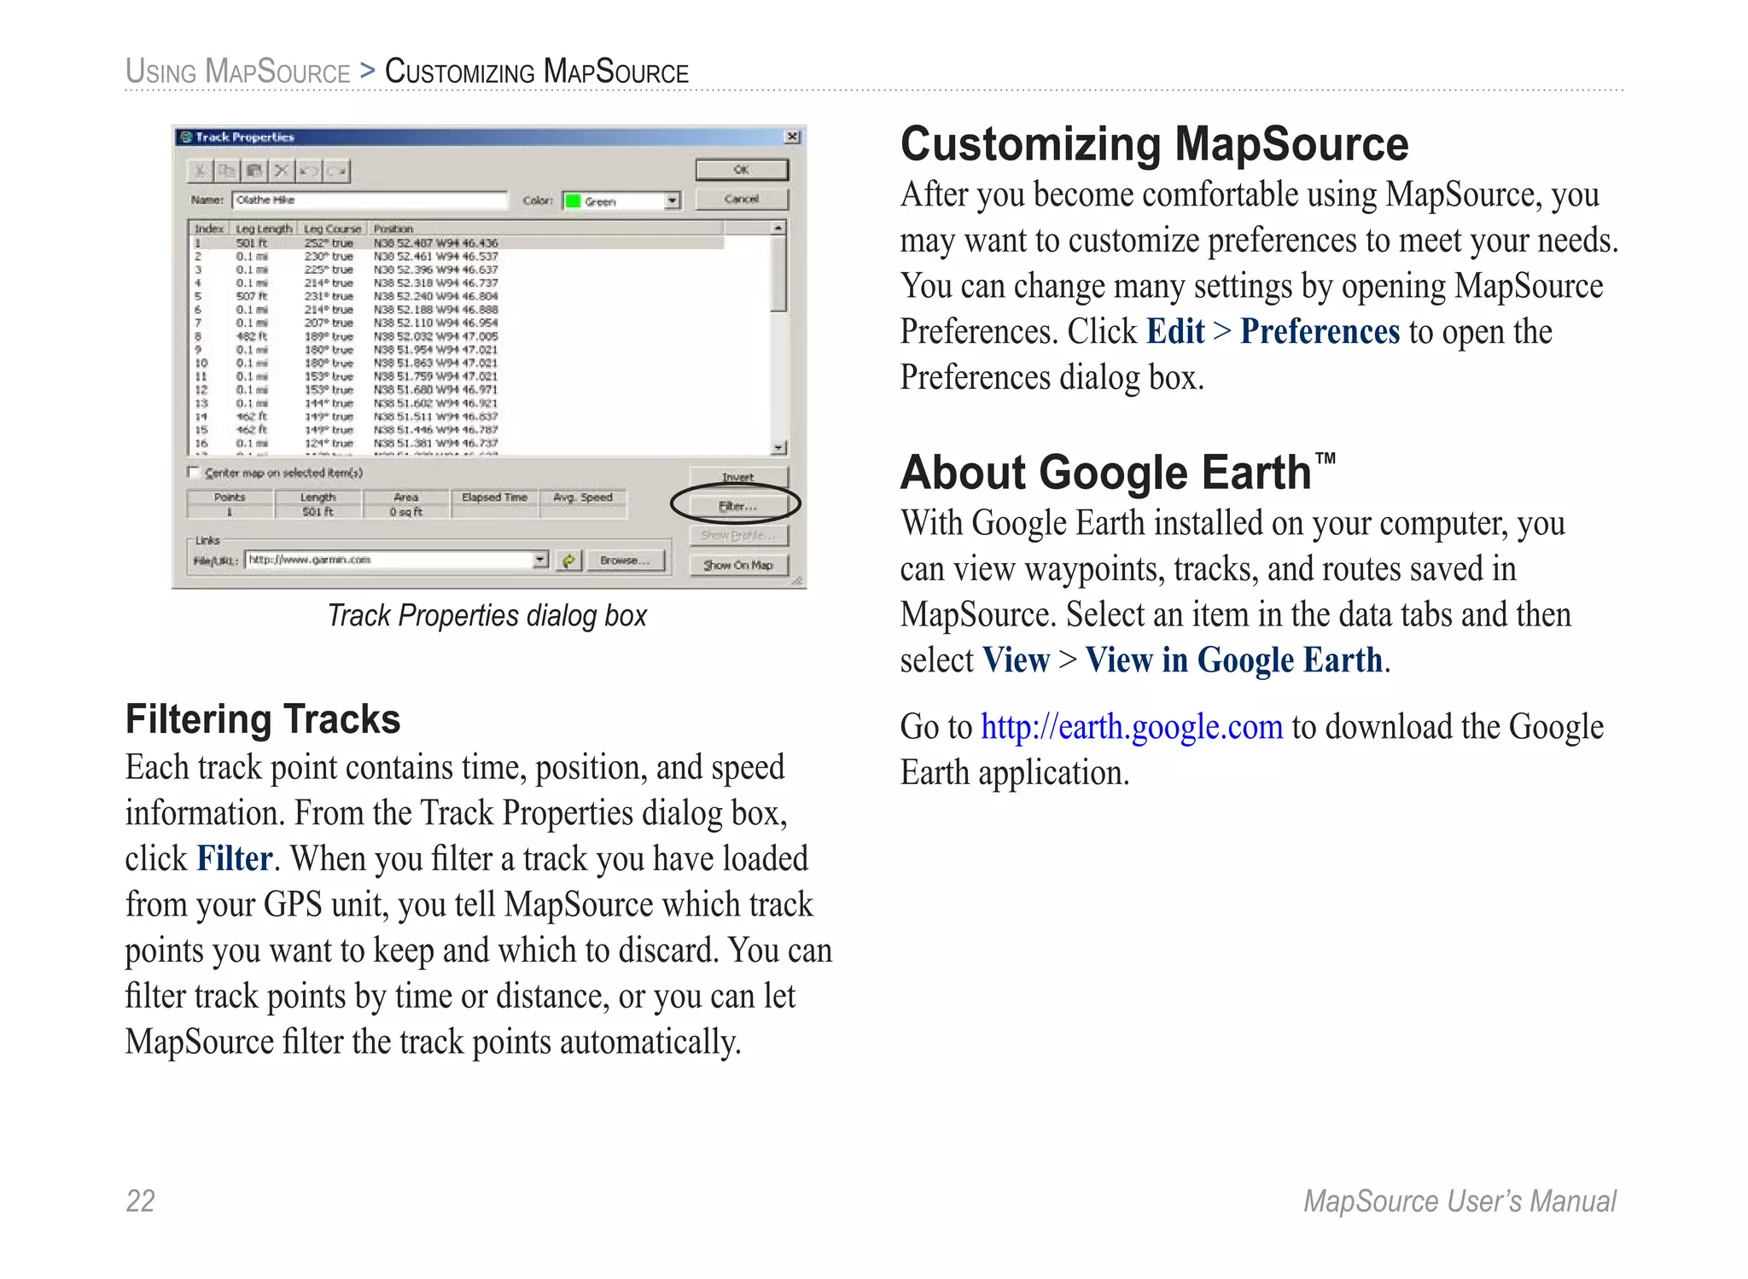1748x1279 pixels.
Task: Click the bold Edit text in paragraph
Action: pos(1175,332)
